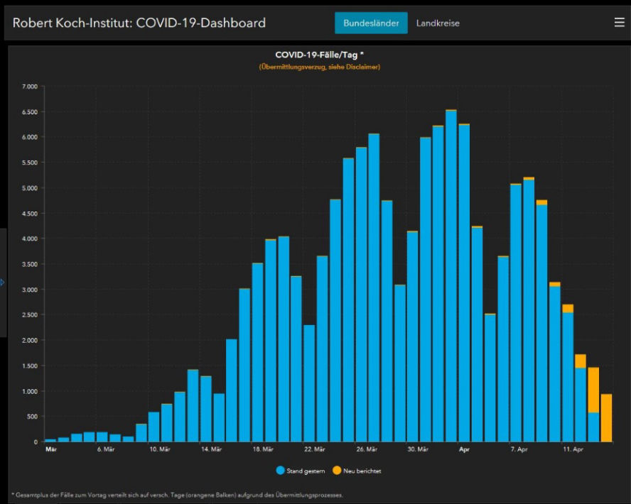Switch to the Bundesländer tab

pyautogui.click(x=371, y=23)
